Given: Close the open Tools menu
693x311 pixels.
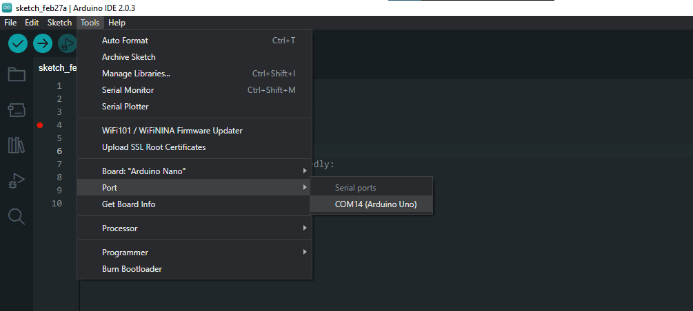Looking at the screenshot, I should point(90,23).
